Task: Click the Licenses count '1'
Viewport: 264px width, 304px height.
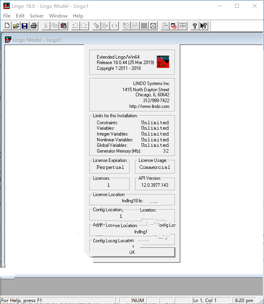Action: (x=108, y=185)
